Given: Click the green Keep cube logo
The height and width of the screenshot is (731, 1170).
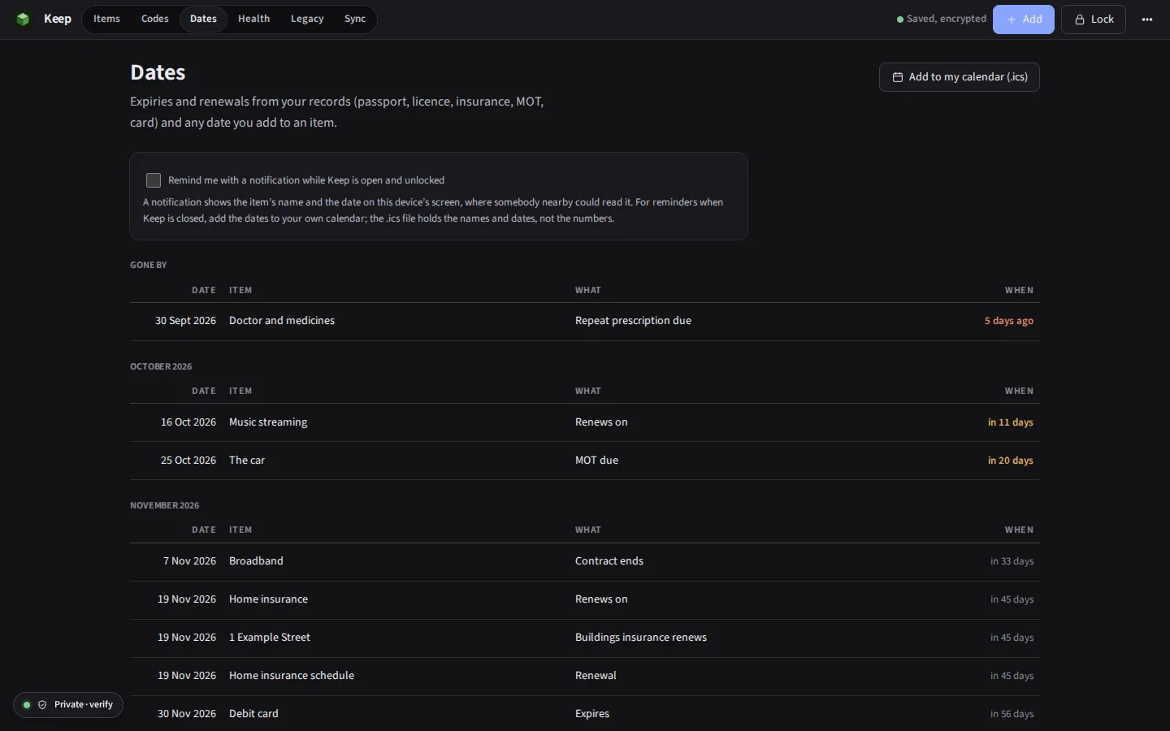Looking at the screenshot, I should pyautogui.click(x=23, y=19).
